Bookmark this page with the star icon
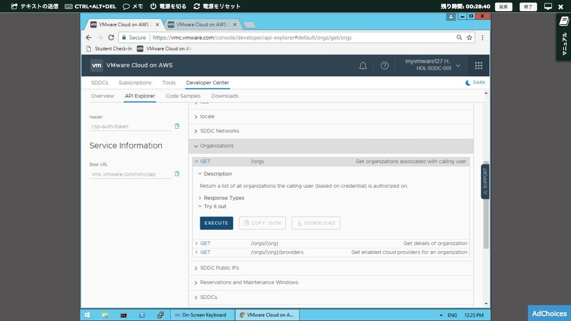The image size is (571, 321). point(469,38)
